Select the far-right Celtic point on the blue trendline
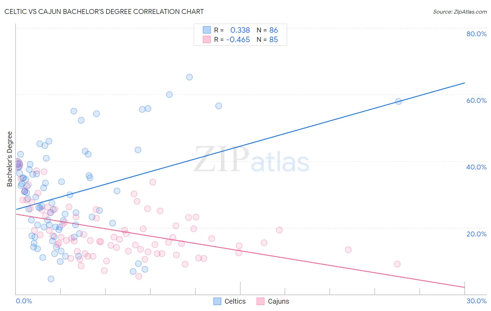Viewport: 491px width, 311px height. pyautogui.click(x=398, y=101)
